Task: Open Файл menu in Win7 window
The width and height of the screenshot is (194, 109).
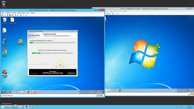Action: point(3,13)
